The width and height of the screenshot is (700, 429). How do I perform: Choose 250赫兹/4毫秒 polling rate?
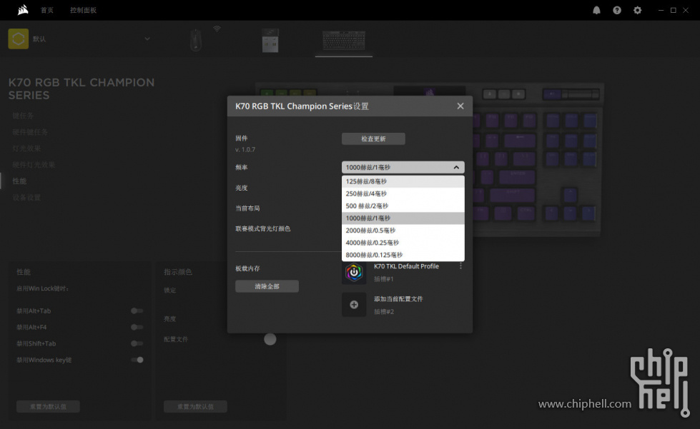(x=403, y=193)
